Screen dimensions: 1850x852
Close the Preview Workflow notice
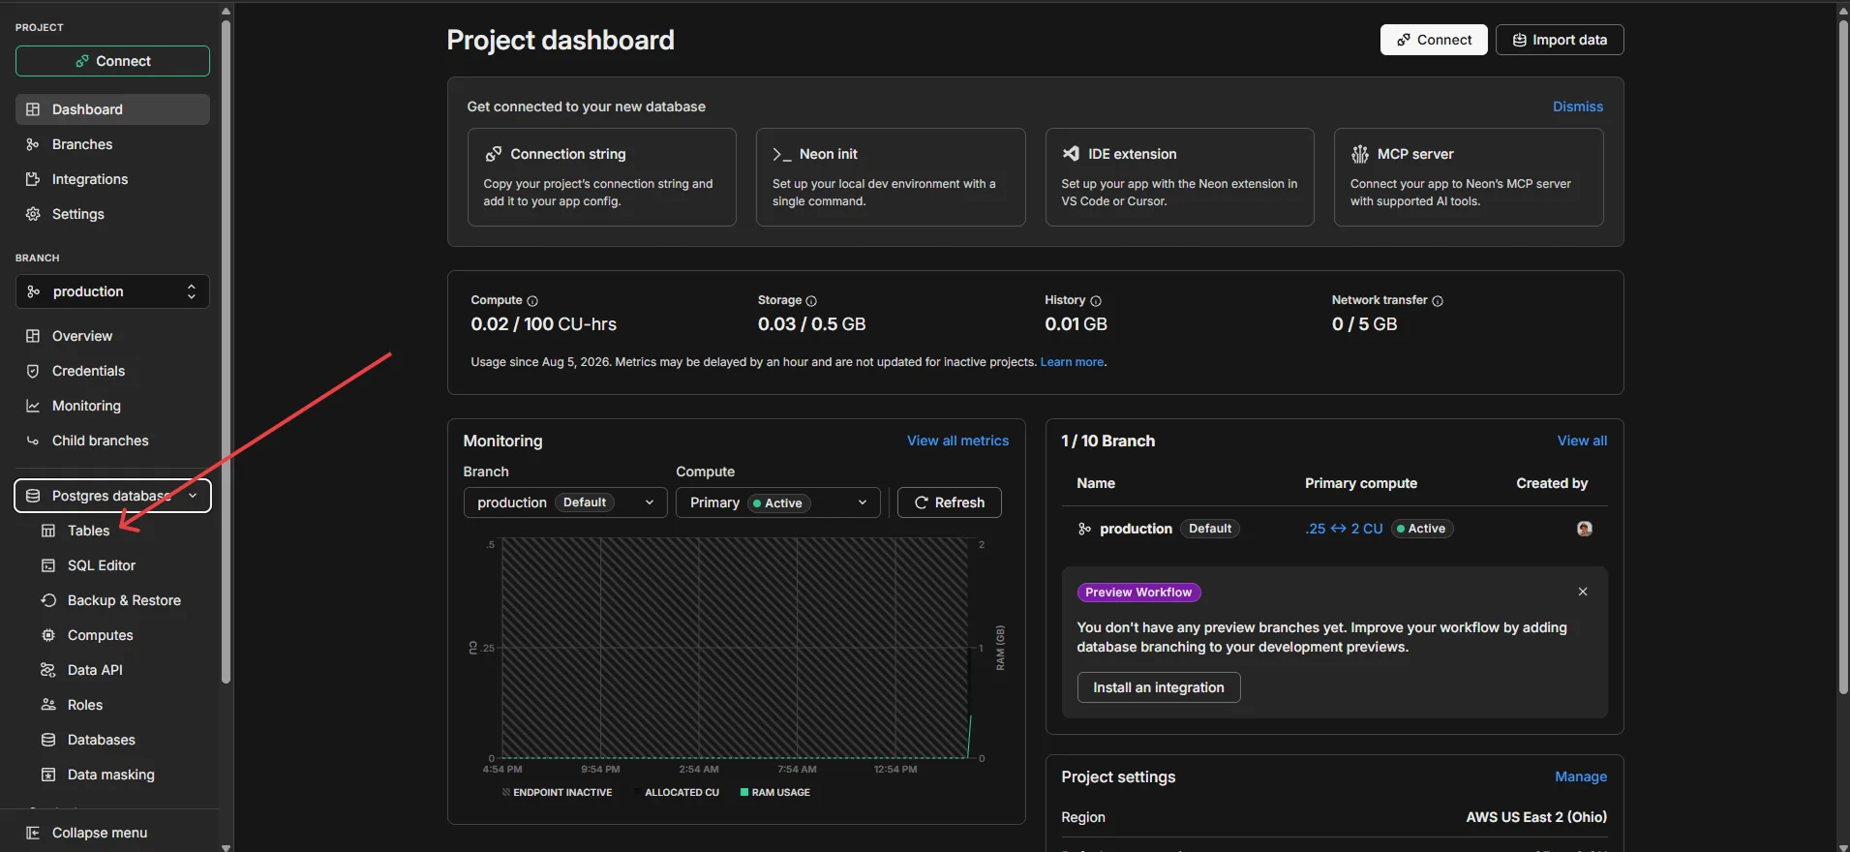coord(1583,592)
